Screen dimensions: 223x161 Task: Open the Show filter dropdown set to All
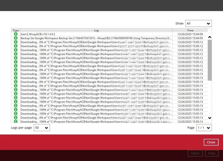(199, 23)
